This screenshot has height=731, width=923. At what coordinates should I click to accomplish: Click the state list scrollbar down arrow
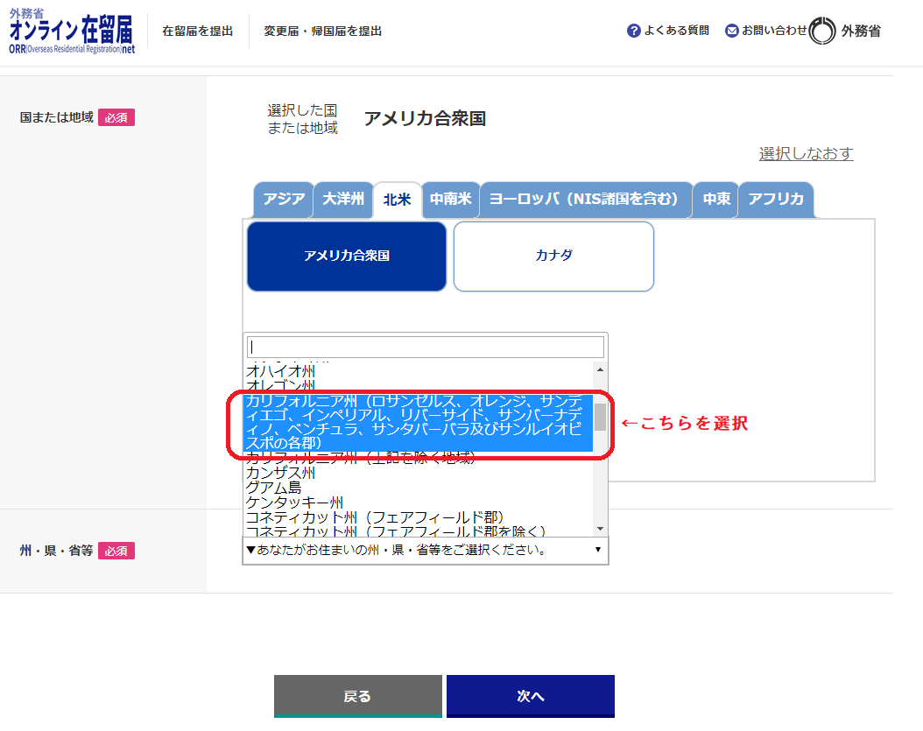click(600, 529)
